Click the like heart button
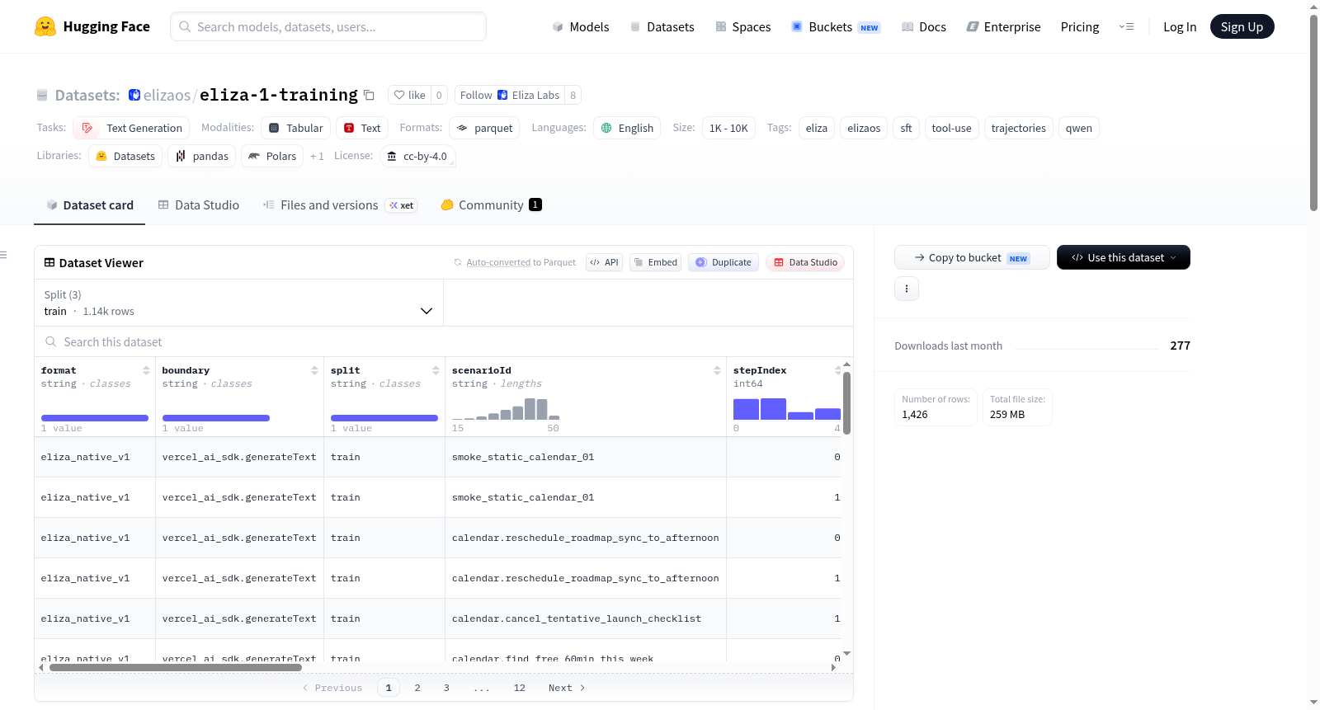Screen dimensions: 1320x710 click(409, 95)
